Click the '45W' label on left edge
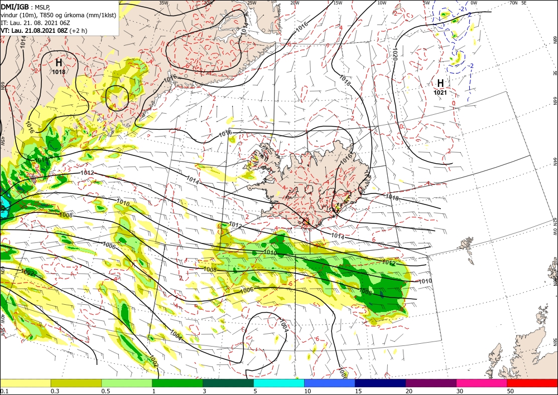The image size is (558, 395). point(2,142)
